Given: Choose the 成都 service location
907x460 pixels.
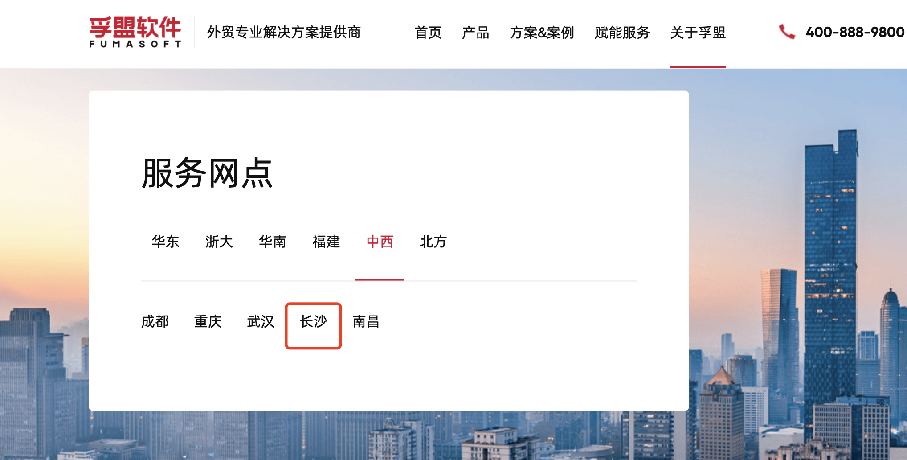Looking at the screenshot, I should coord(155,321).
